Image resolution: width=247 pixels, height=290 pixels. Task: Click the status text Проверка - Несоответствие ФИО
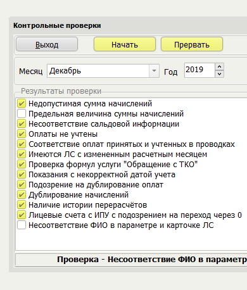pyautogui.click(x=152, y=260)
